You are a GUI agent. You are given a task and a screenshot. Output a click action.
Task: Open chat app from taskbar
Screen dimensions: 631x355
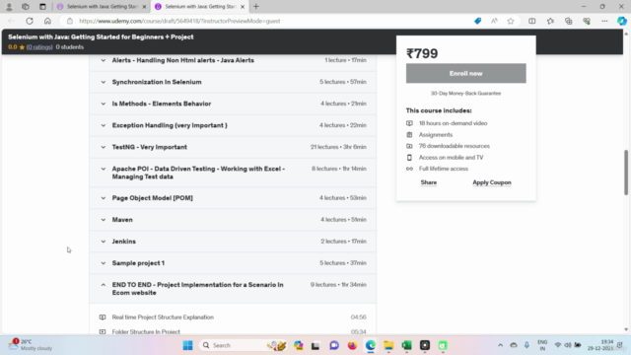pyautogui.click(x=334, y=345)
